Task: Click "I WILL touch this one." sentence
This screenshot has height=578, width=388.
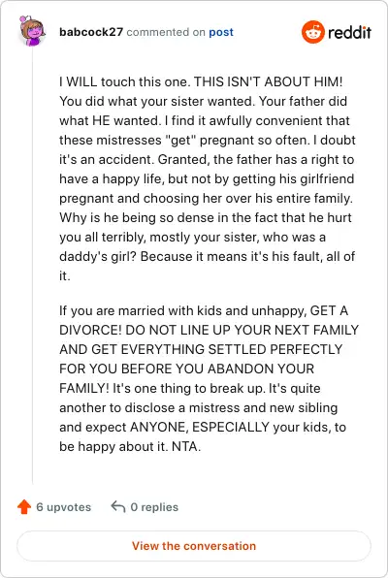Action: coord(125,81)
